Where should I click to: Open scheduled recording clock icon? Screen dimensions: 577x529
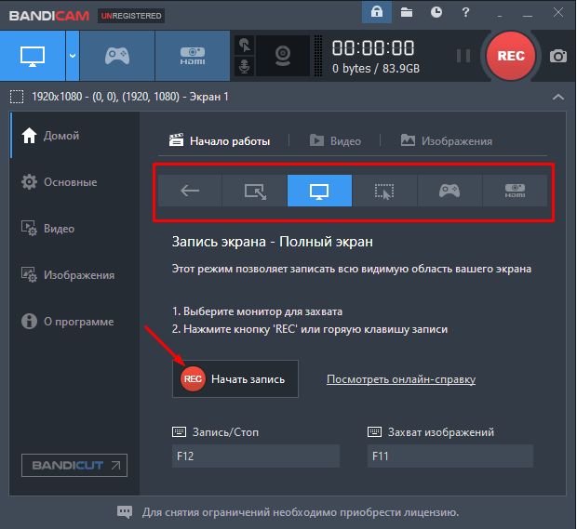[436, 12]
